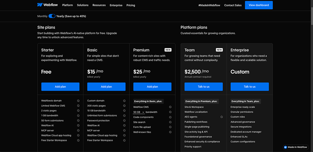The image size is (313, 152).
Task: Show info for Premium bandwidth row
Action: tap(170, 112)
